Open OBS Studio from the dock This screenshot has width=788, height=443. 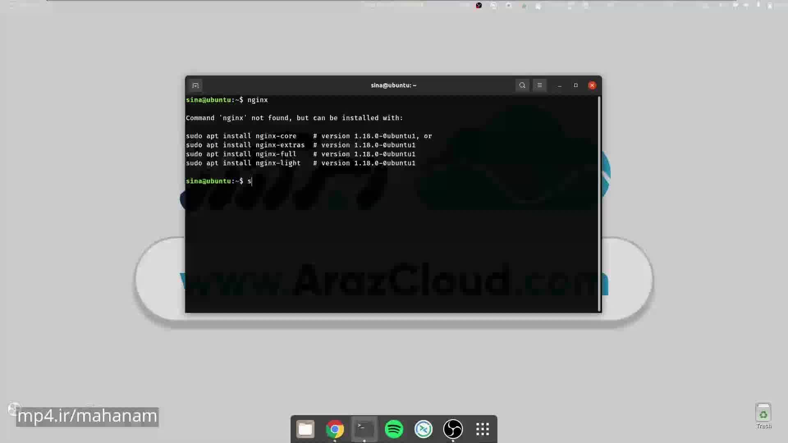(453, 429)
